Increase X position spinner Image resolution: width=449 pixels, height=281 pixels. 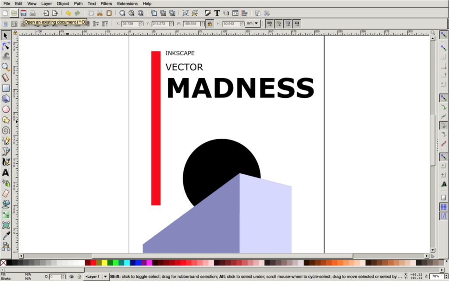[x=141, y=22]
